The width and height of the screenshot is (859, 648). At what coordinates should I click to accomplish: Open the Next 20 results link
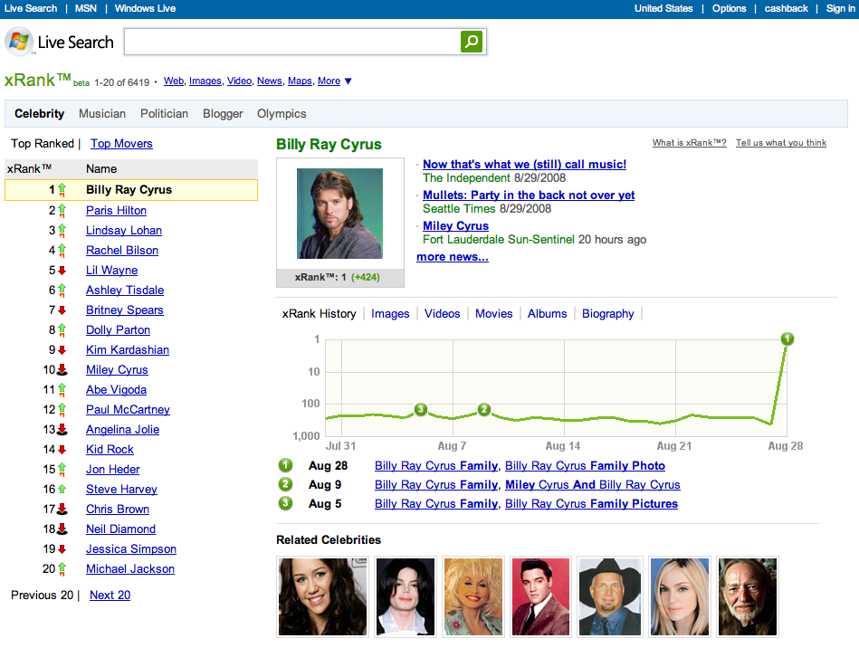[110, 596]
